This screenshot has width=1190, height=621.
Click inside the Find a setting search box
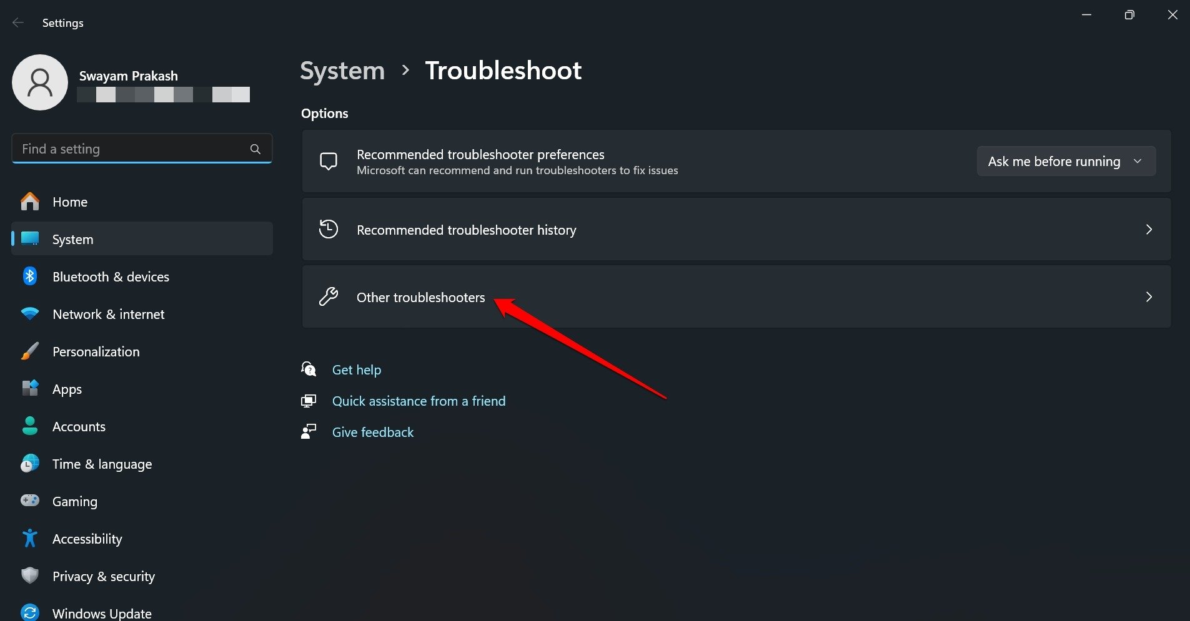125,149
